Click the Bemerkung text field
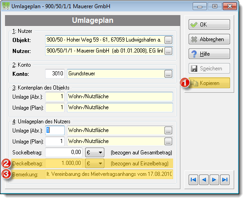Viewport: 246px width, 201px height. (x=109, y=174)
